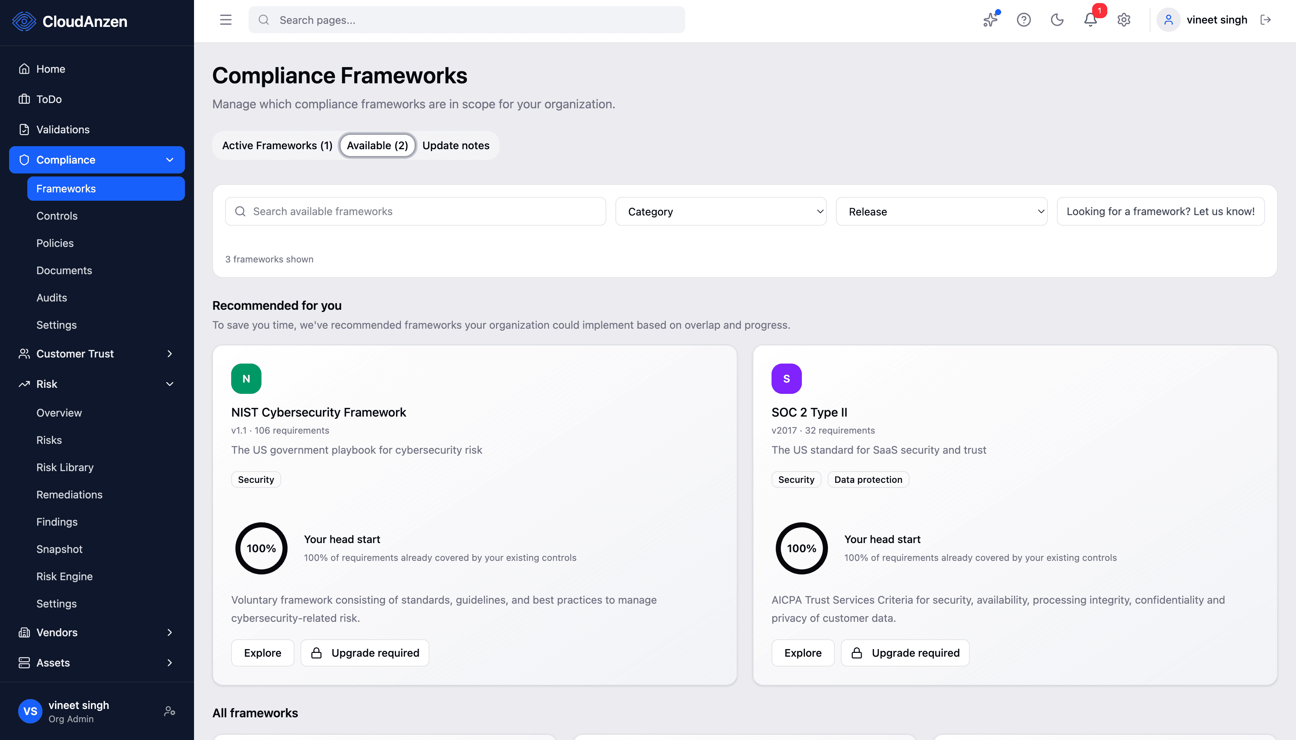The height and width of the screenshot is (740, 1296).
Task: Click the logout arrow icon
Action: point(1265,20)
